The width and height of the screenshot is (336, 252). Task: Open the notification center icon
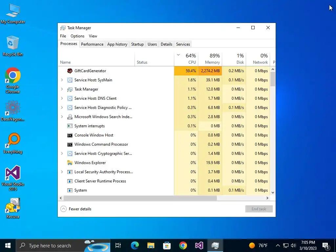pyautogui.click(x=326, y=245)
